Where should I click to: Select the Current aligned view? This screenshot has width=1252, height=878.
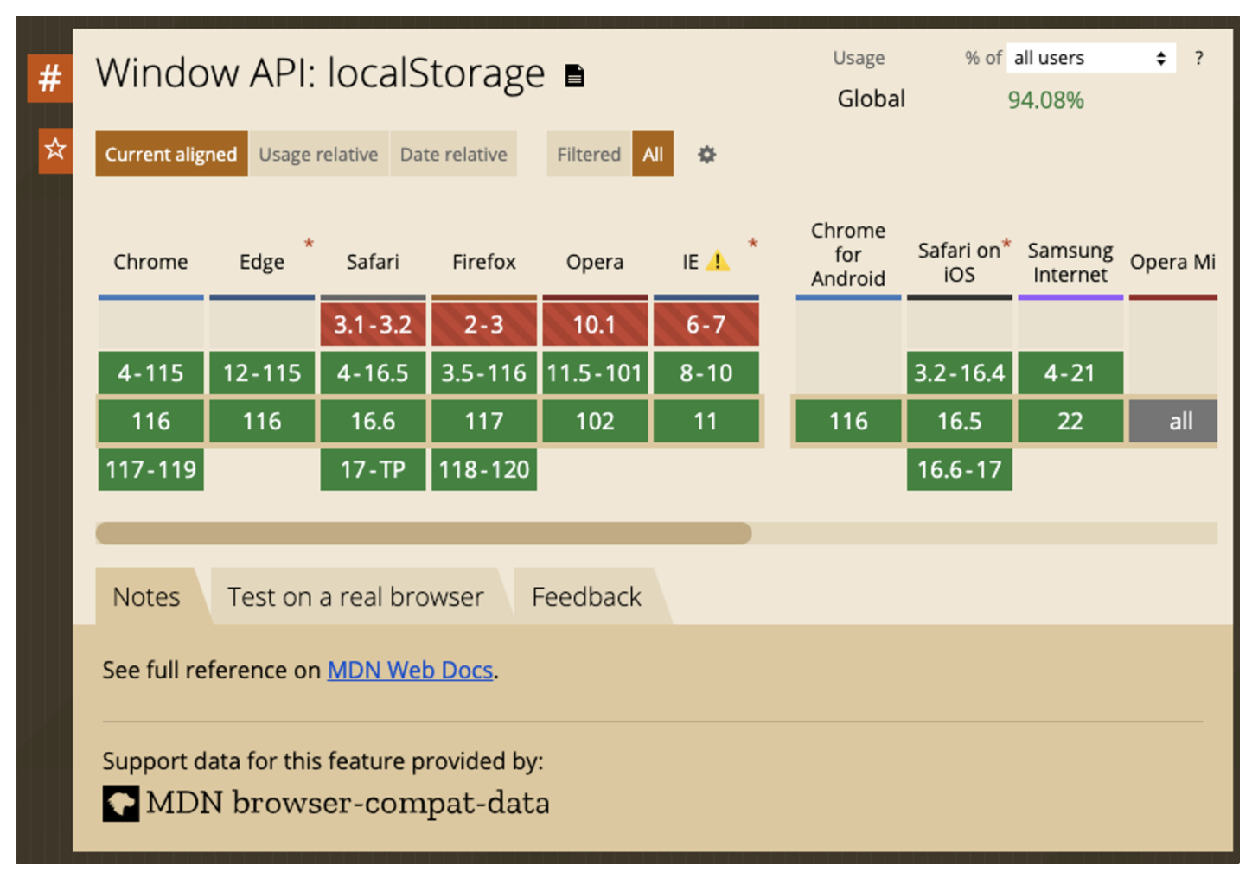tap(171, 154)
